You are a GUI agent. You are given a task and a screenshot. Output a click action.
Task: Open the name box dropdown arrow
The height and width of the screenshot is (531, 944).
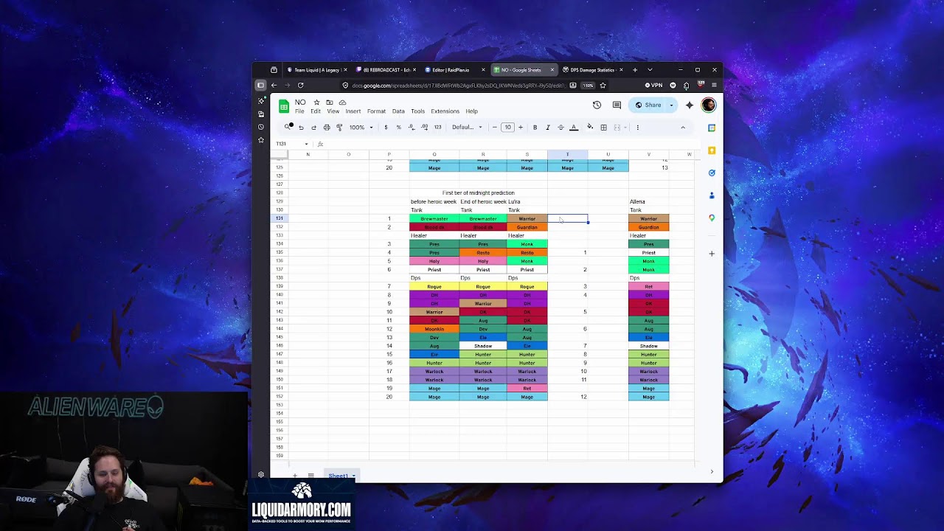click(x=306, y=144)
